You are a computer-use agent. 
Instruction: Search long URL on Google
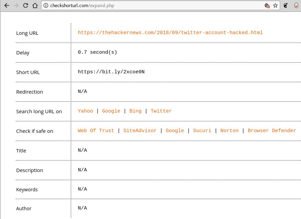point(111,111)
